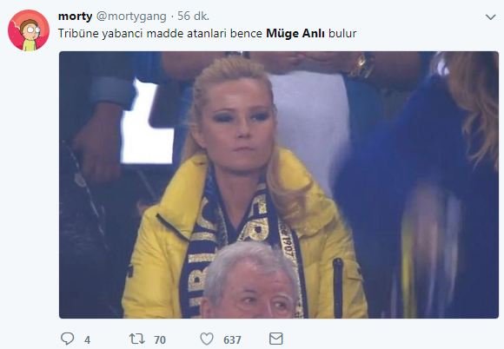Screen dimensions: 504x349
Task: Retweet morty's tweet using the arrows icon
Action: (137, 339)
